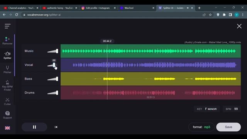Open the browser extensions puzzle icon
The image size is (247, 139).
[x=224, y=15]
